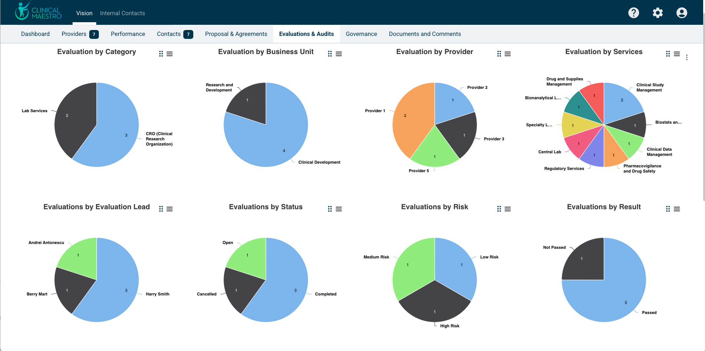Screen dimensions: 705x351
Task: Open the Documents and Comments tab
Action: tap(425, 34)
